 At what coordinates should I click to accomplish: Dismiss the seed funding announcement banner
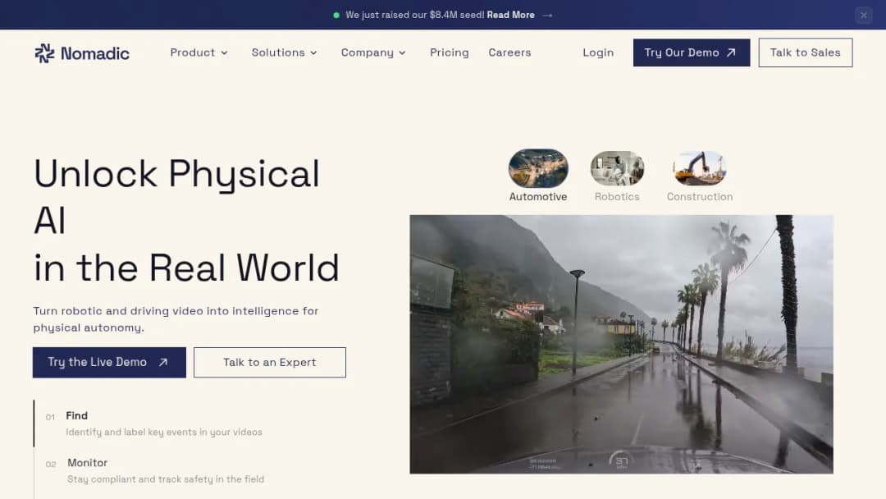(863, 16)
